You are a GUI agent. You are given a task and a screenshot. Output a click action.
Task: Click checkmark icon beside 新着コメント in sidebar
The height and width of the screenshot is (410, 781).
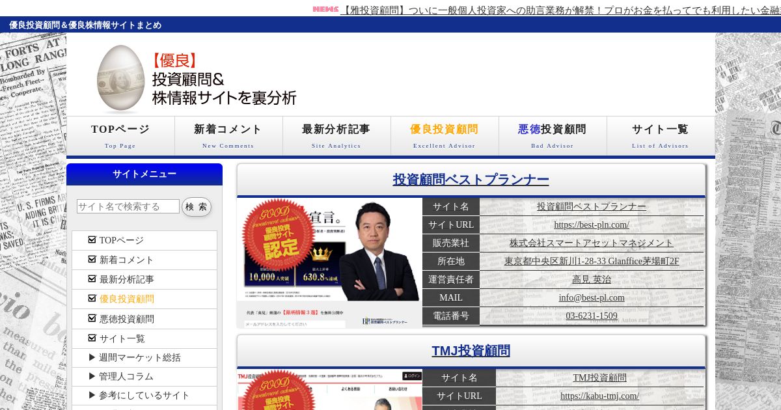point(92,259)
